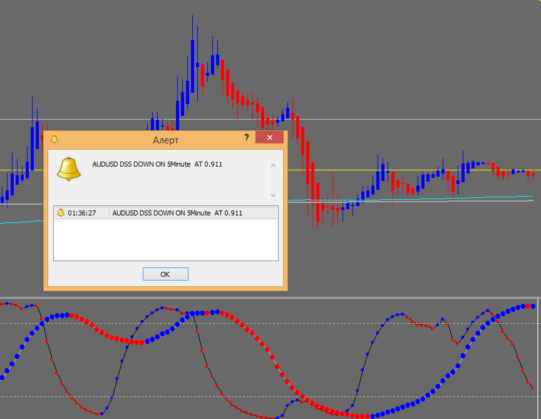Click the Алерт dialog title
The image size is (541, 419).
pos(165,140)
